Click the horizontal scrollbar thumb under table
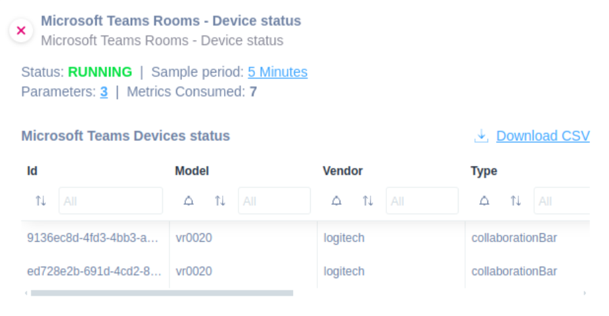This screenshot has height=316, width=609. 162,293
